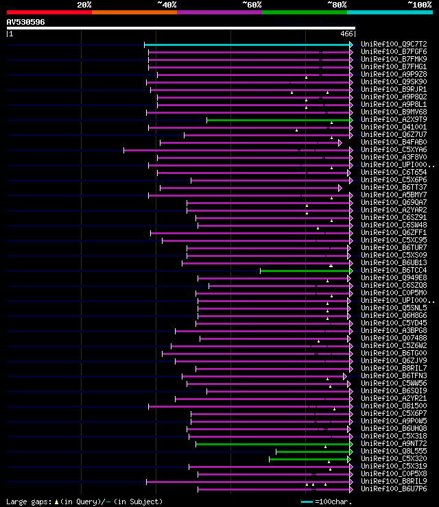This screenshot has width=439, height=507.
Task: Click the UniRef100_B6UB13 entry
Action: tap(394, 263)
